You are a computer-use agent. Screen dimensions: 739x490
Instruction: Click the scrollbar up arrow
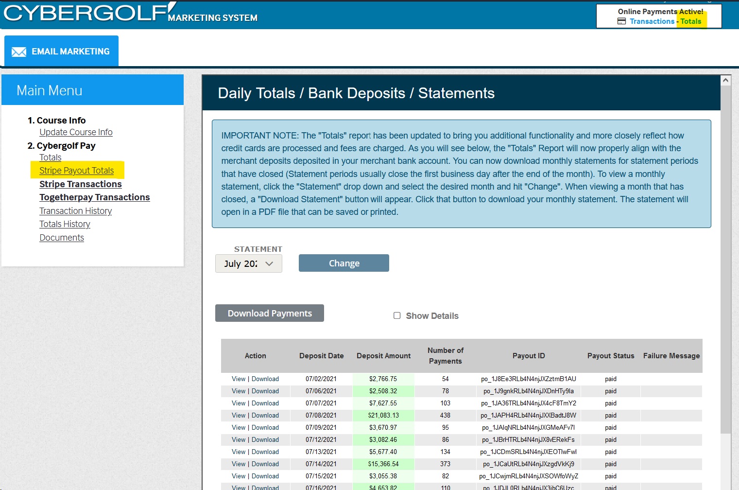[725, 80]
